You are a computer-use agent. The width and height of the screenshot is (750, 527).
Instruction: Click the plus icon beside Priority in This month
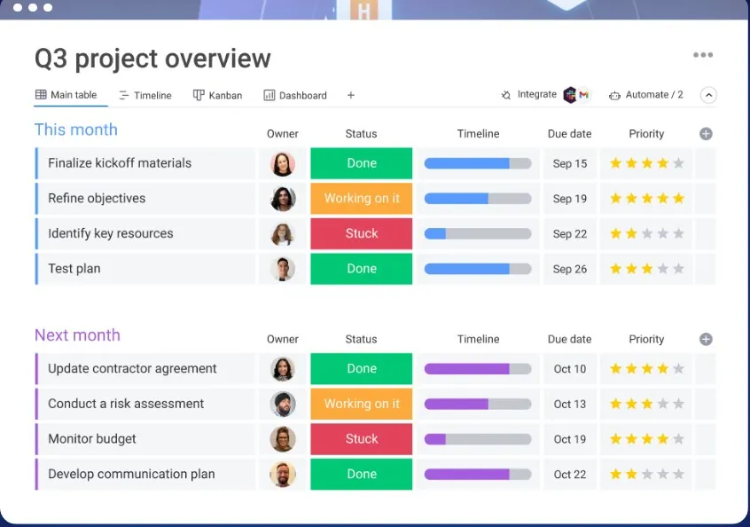[704, 133]
